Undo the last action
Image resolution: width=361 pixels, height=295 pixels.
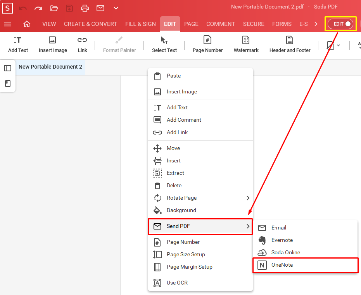23,9
